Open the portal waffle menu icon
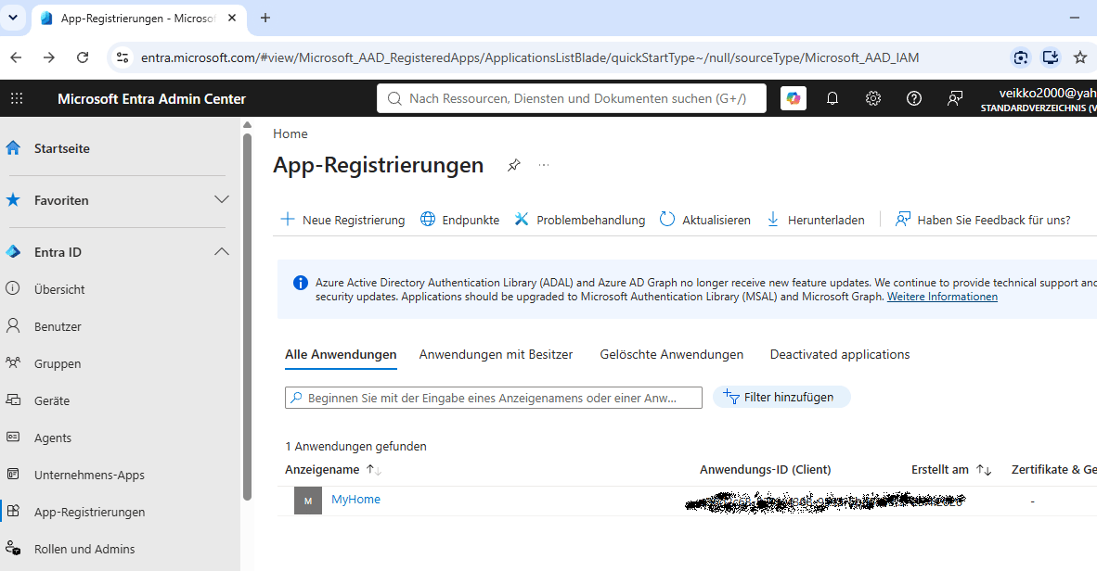Viewport: 1097px width, 571px height. point(17,98)
